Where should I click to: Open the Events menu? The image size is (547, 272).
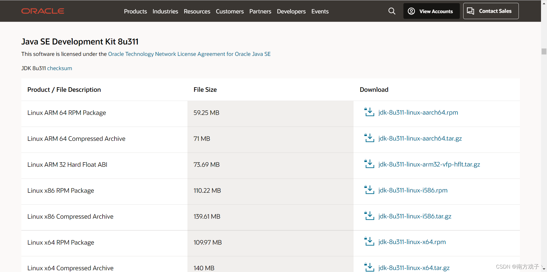click(x=320, y=11)
